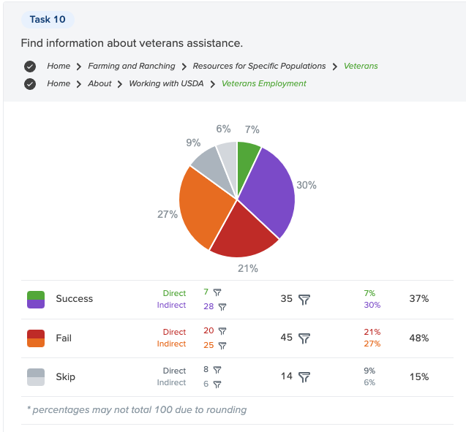Filter the Indirect Fail count of 25

click(x=222, y=346)
